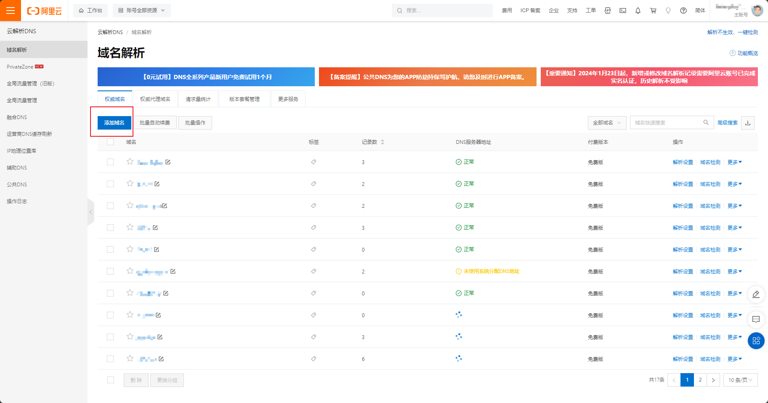Go to next page arrow

713,380
